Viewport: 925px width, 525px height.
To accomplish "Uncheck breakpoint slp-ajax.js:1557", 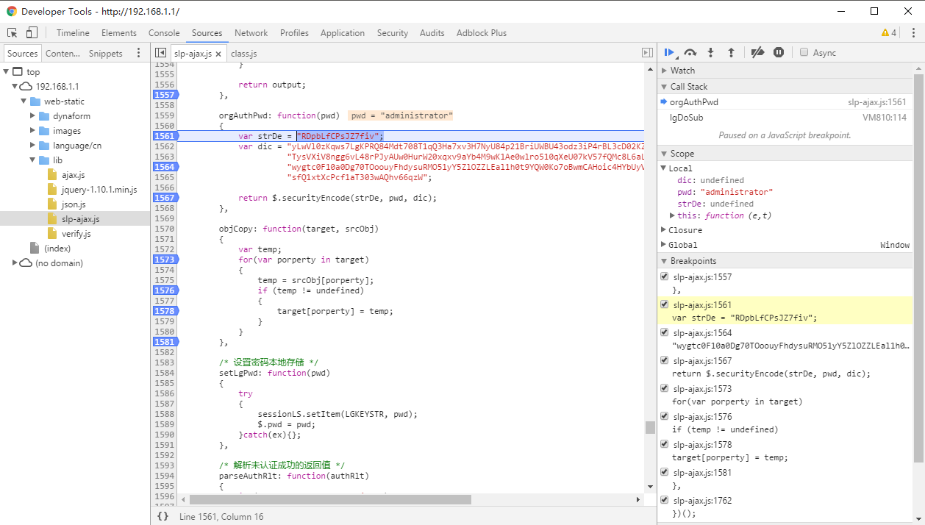I will [x=665, y=277].
